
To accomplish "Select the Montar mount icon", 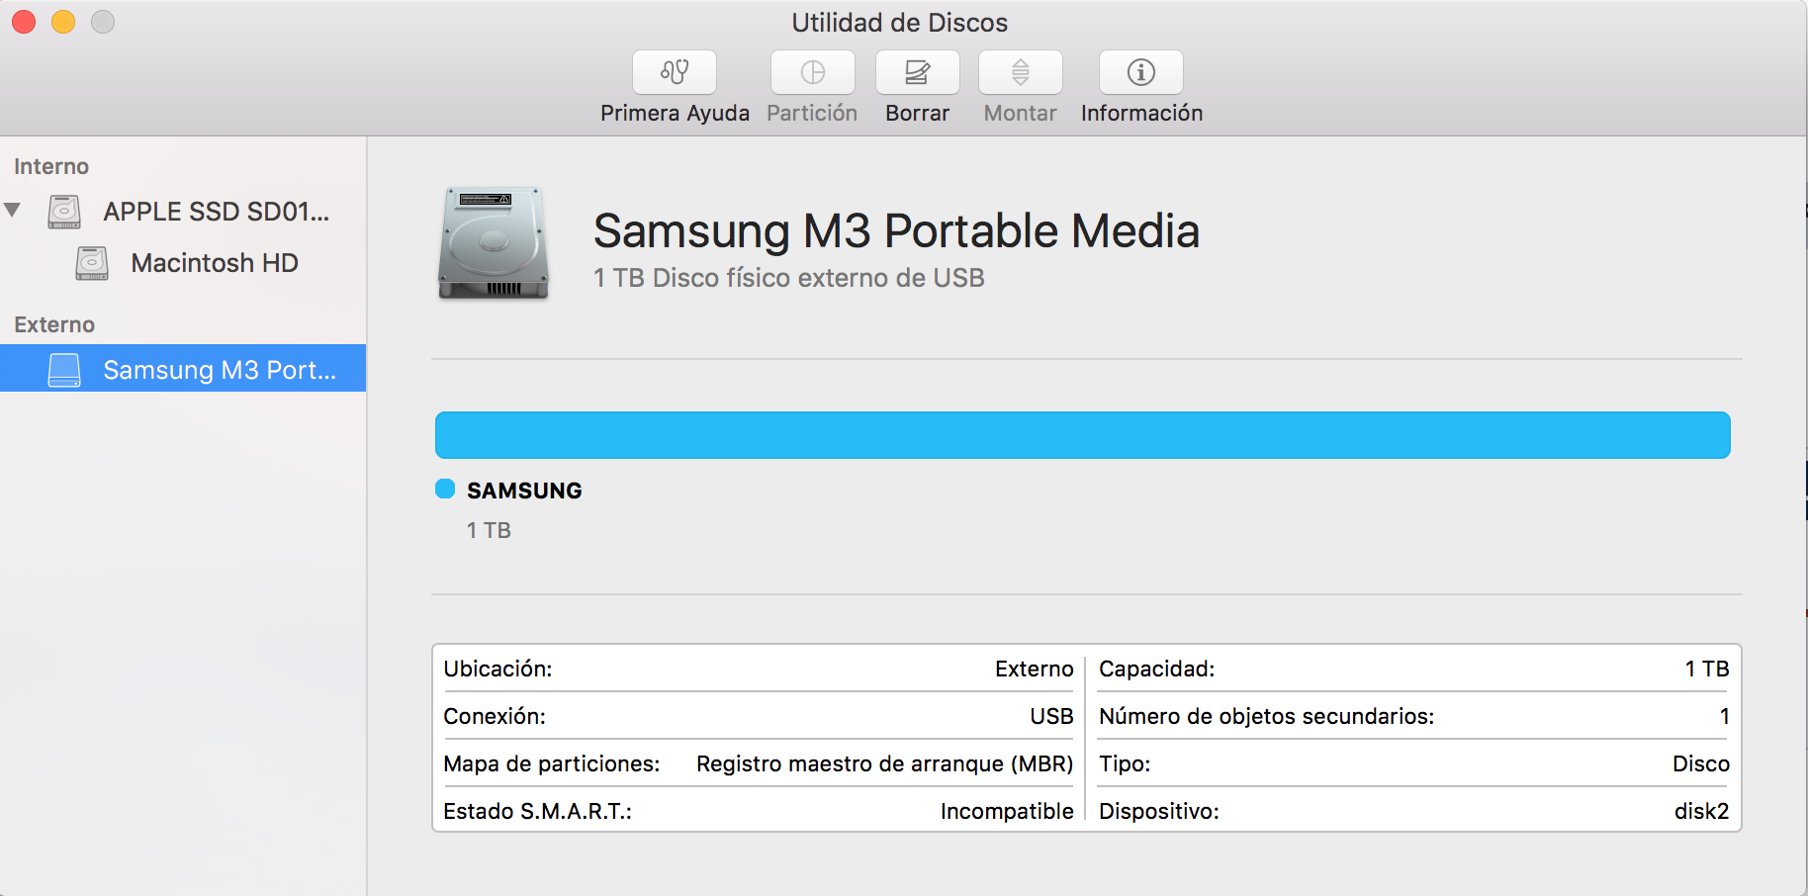I will [x=1021, y=72].
